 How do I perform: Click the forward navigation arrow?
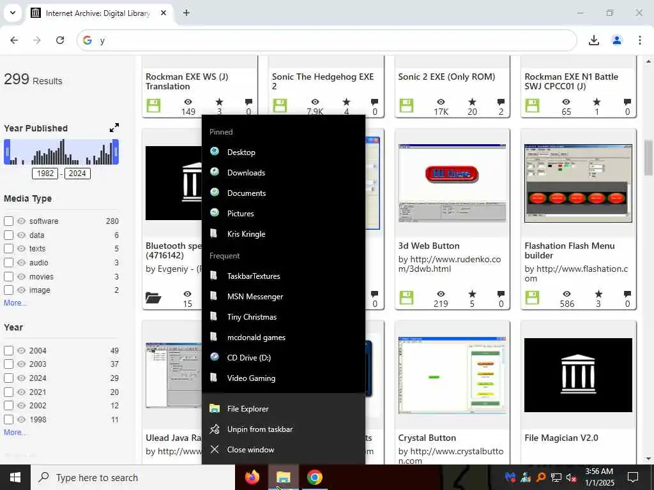point(37,40)
